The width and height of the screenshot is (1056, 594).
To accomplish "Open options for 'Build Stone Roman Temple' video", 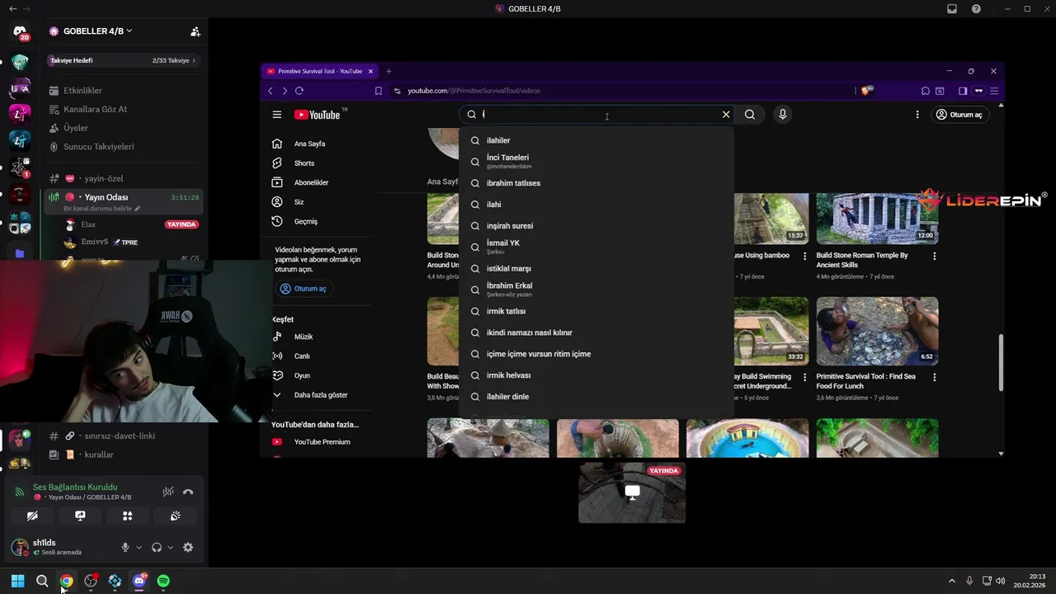I will [935, 257].
